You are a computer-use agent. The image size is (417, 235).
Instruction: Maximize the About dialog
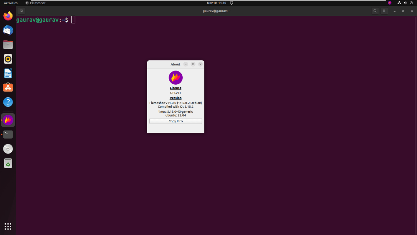click(x=193, y=64)
